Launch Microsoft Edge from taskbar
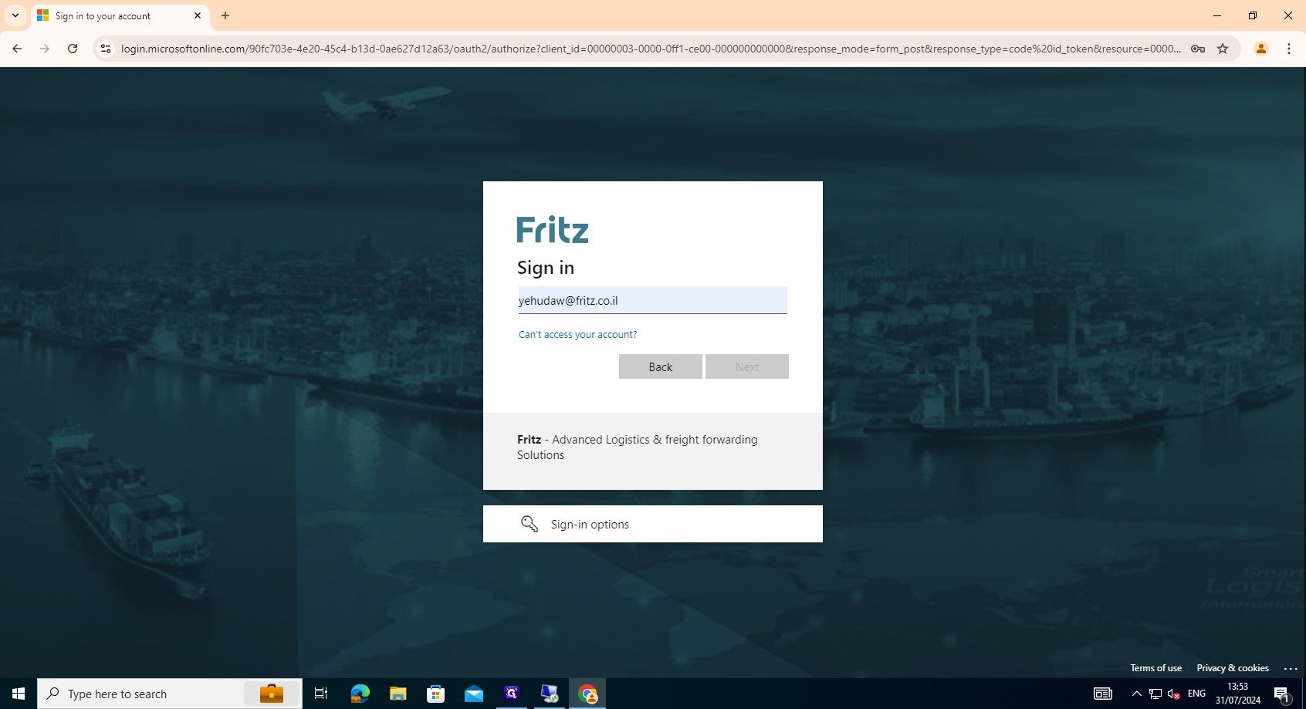1306x709 pixels. coord(360,694)
